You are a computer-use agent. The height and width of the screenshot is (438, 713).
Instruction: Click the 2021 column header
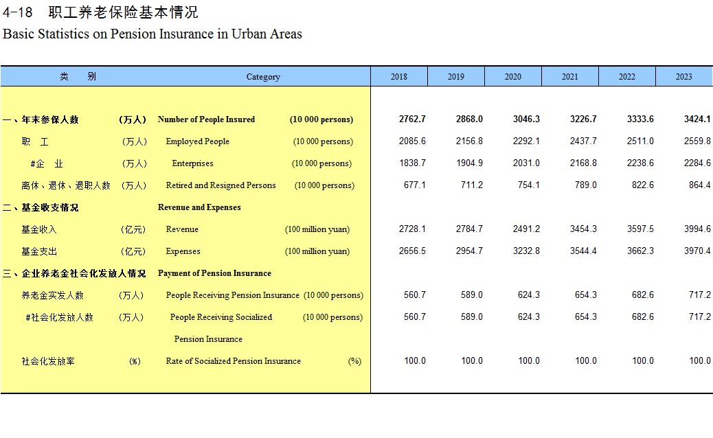(569, 76)
